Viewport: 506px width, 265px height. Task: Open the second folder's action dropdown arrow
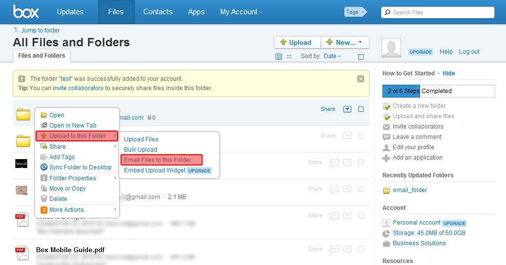[347, 136]
